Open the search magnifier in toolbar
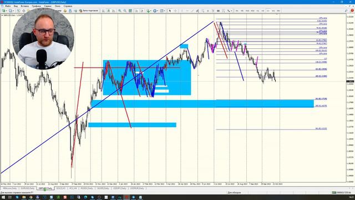355x200 pixels. point(346,11)
